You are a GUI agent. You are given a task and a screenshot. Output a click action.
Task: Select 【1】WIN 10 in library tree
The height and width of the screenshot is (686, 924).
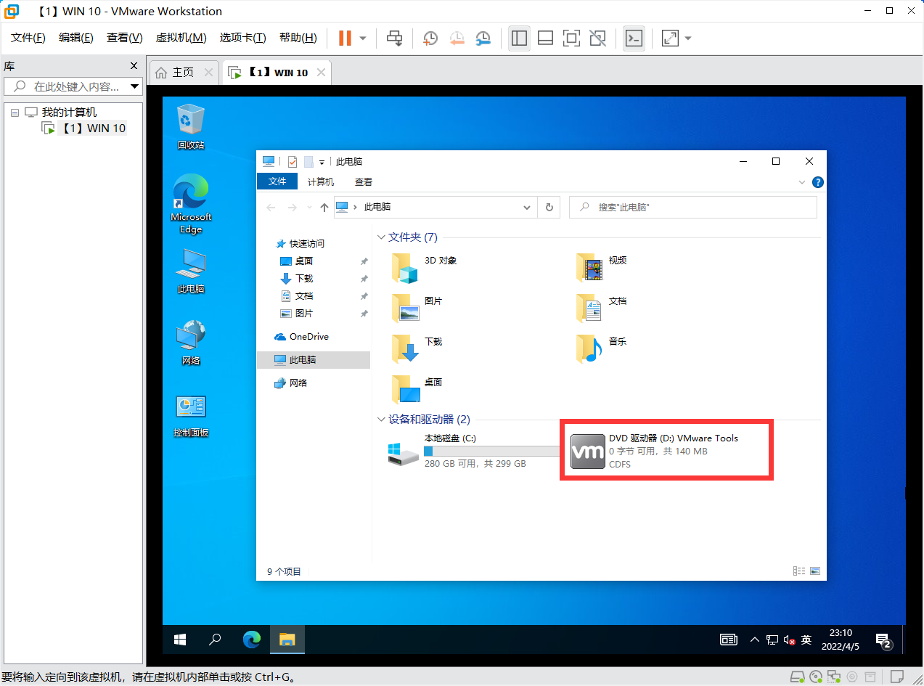coord(84,128)
